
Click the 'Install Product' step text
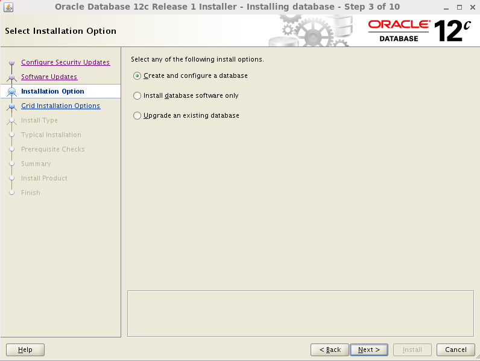tap(44, 178)
